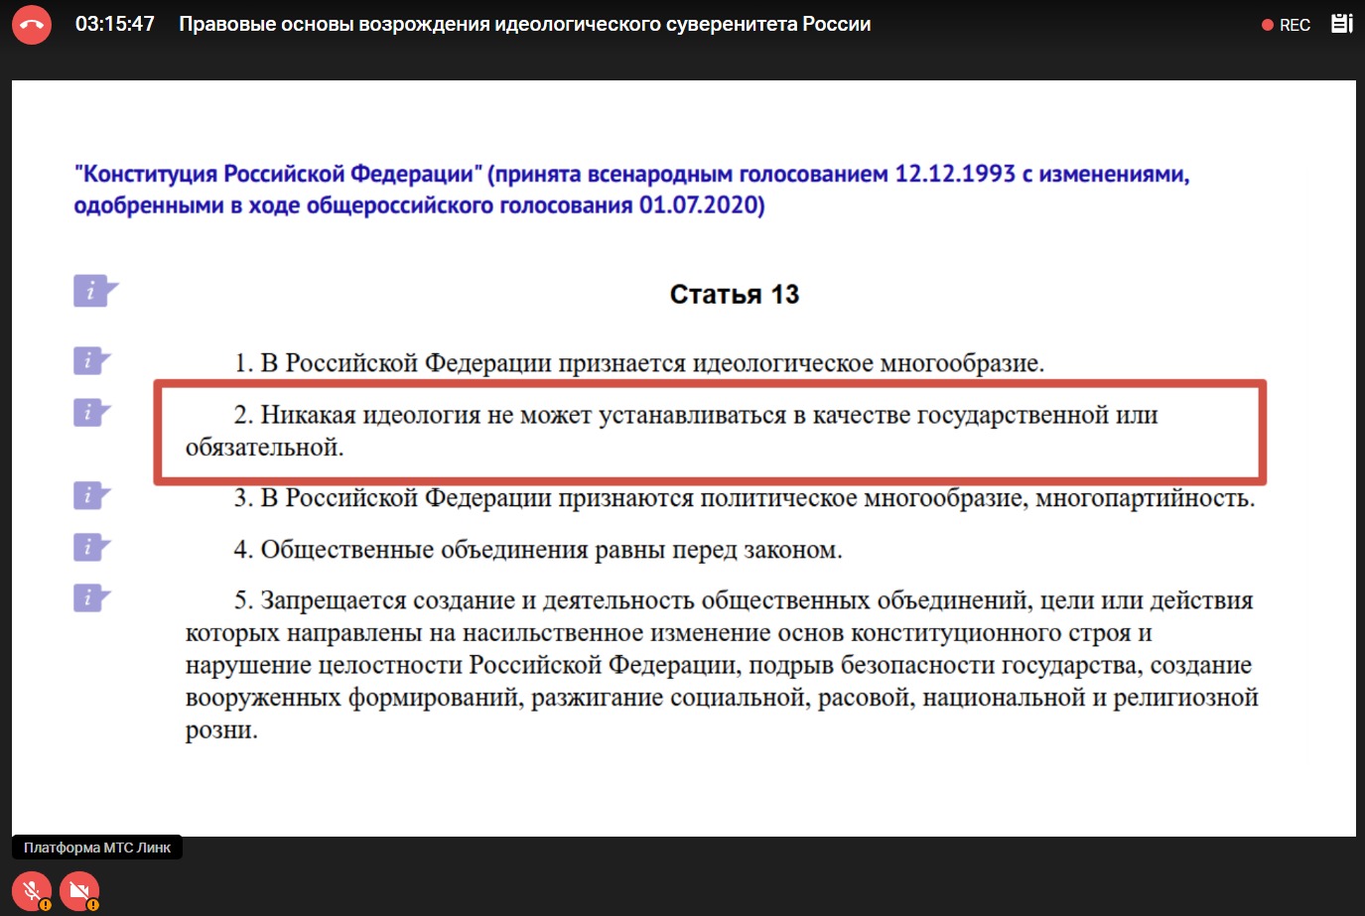1365x916 pixels.
Task: Click the info icon beside Статья 13
Action: (x=94, y=291)
